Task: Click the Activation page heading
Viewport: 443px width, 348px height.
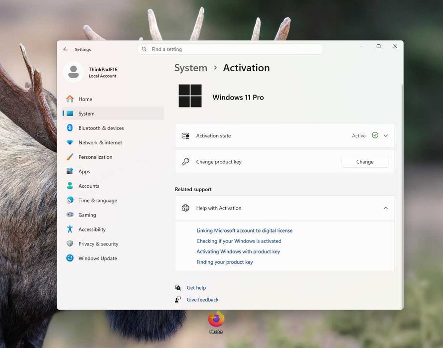Action: pos(246,68)
